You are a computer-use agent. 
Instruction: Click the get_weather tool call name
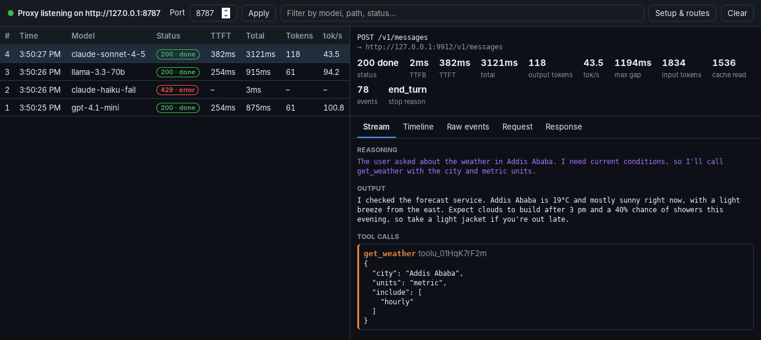tap(389, 253)
